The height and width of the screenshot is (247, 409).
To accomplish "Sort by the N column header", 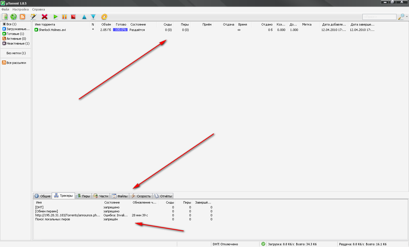I will point(93,24).
